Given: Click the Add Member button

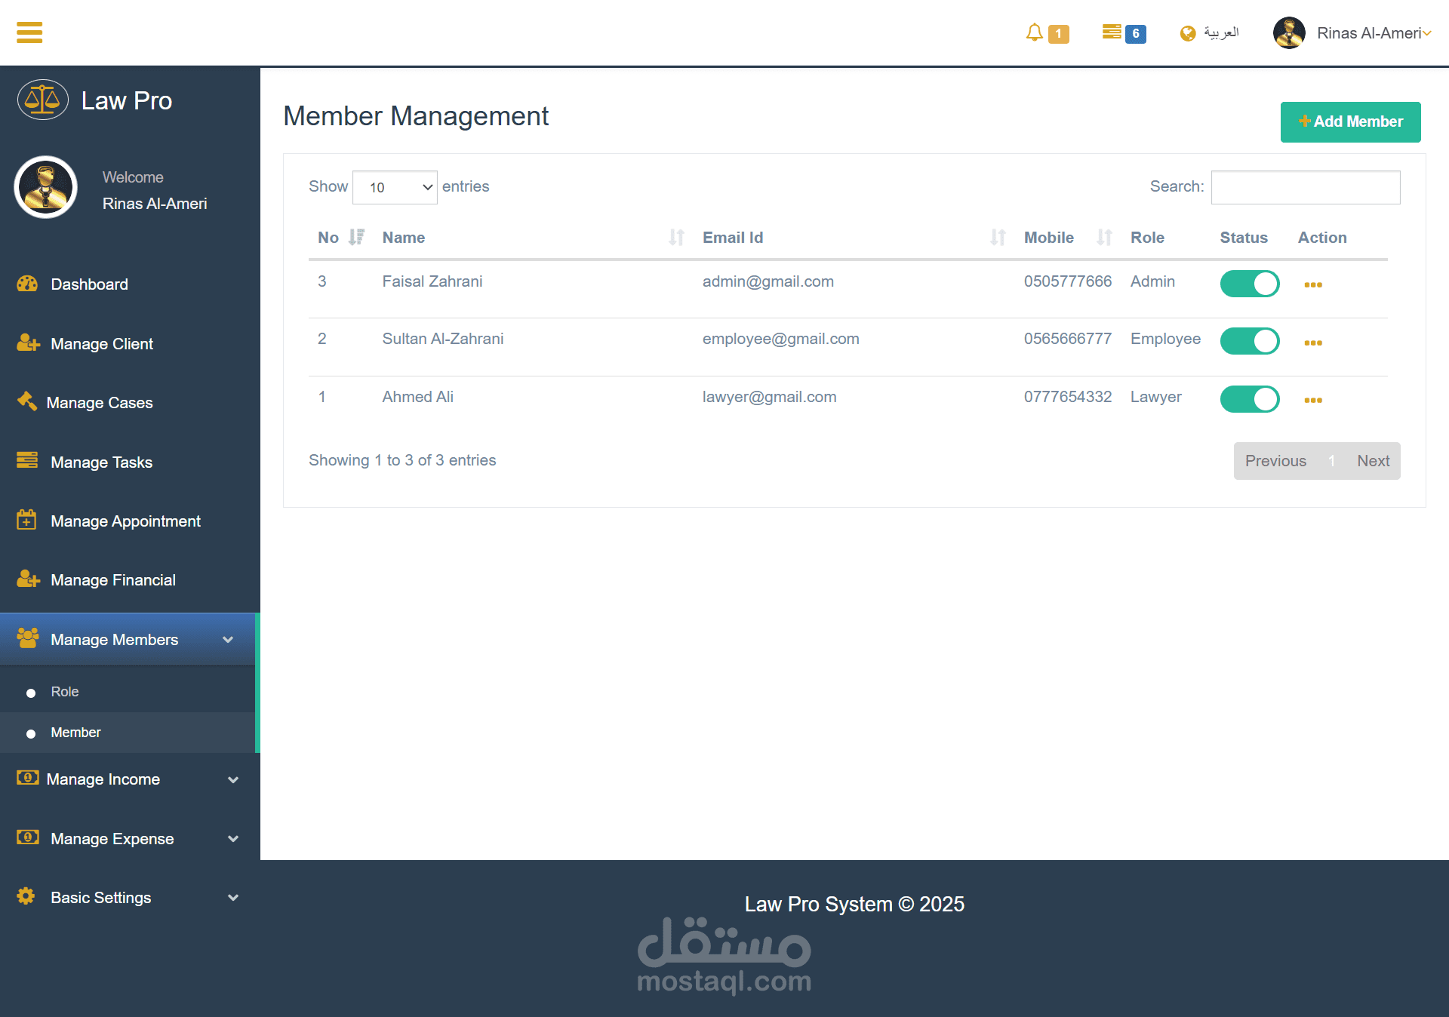Looking at the screenshot, I should click(x=1350, y=121).
